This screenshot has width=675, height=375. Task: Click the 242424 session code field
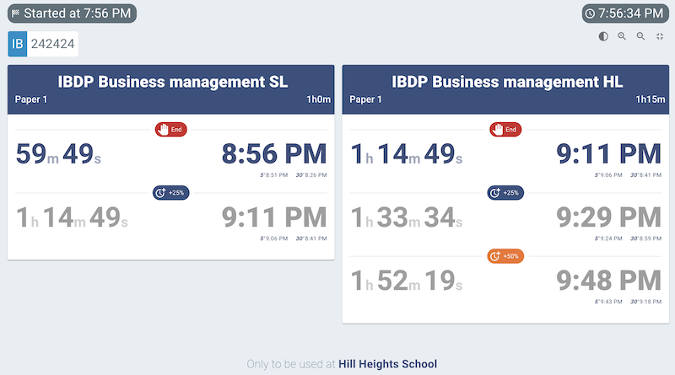point(52,44)
